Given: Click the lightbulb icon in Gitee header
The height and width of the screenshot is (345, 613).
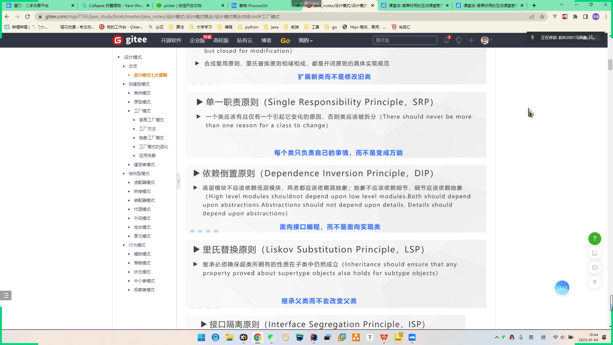Looking at the screenshot, I should [459, 41].
